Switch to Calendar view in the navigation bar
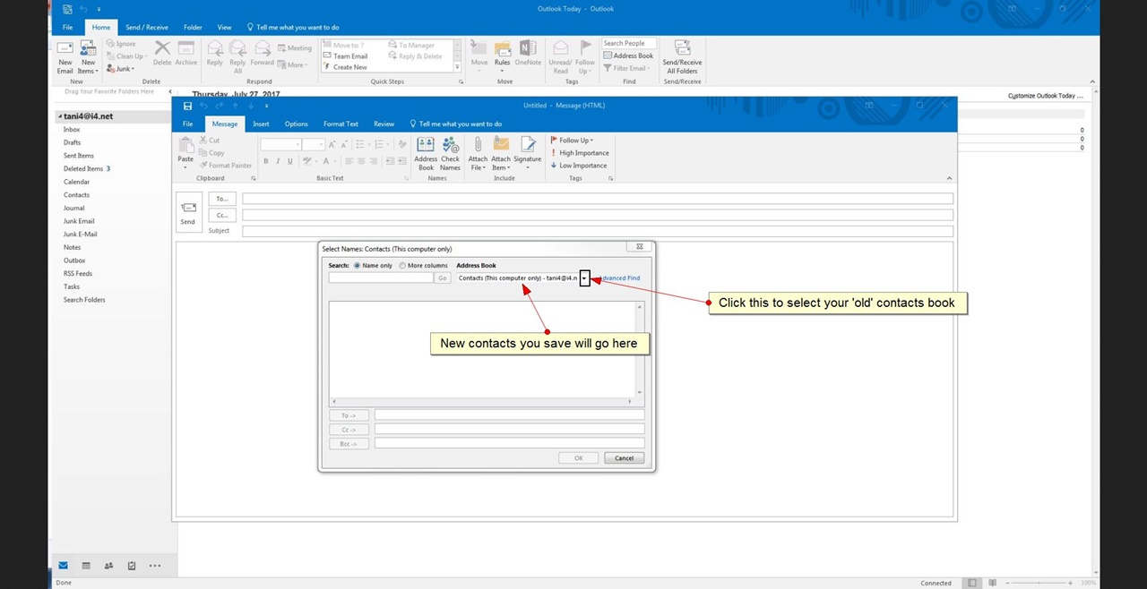Screen dimensions: 1147x589 (x=86, y=566)
